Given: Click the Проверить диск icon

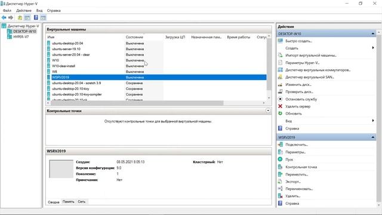Looking at the screenshot, I should tap(280, 91).
